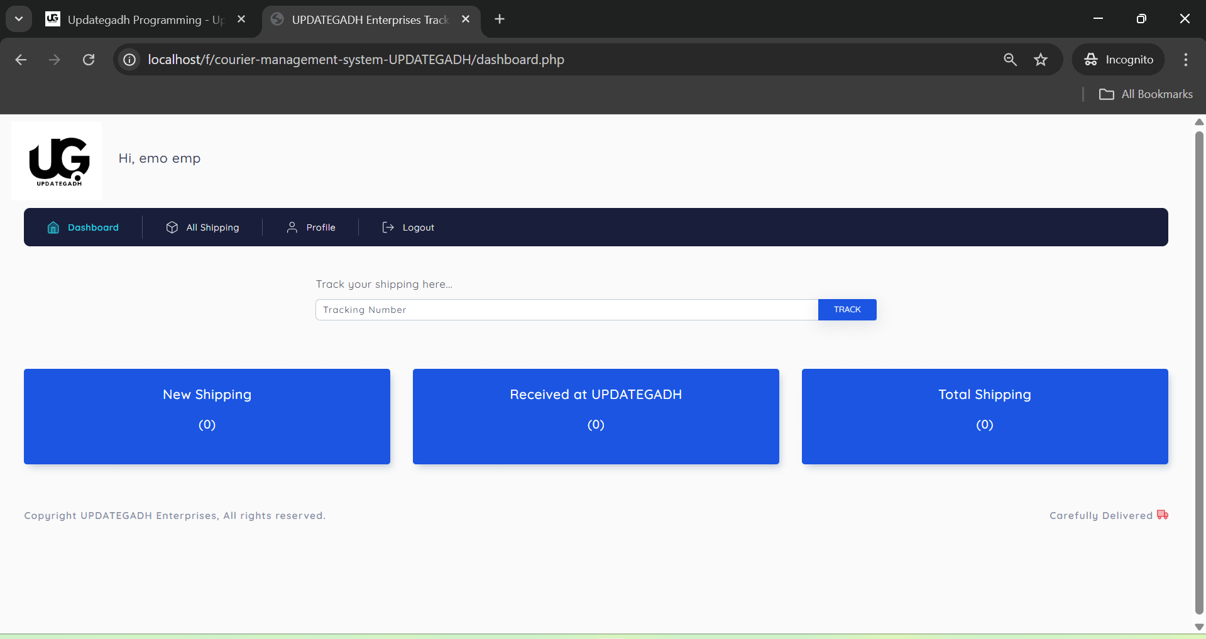1206x639 pixels.
Task: Click the Logout exit icon
Action: pyautogui.click(x=387, y=227)
